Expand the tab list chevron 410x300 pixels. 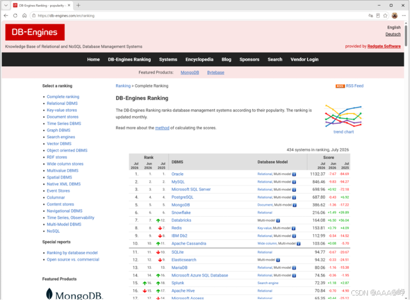6,5
